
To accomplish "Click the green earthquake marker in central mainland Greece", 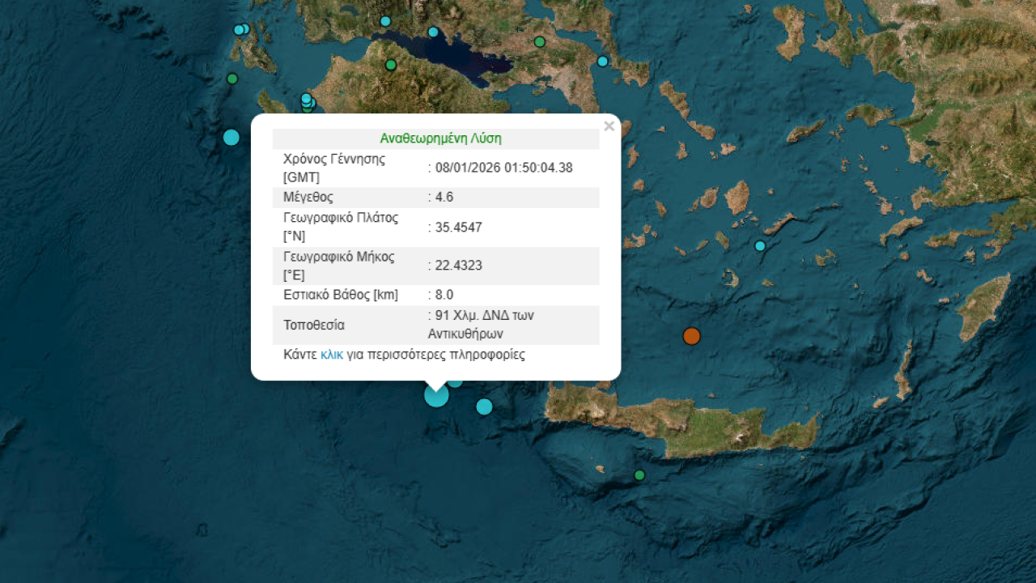I will click(390, 64).
